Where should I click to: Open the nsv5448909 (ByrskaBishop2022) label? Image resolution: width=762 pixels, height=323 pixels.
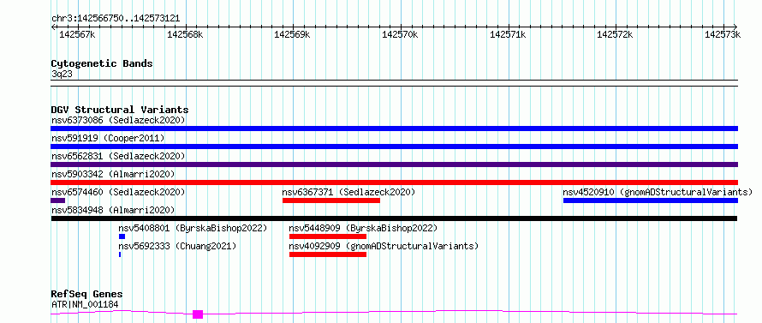pyautogui.click(x=363, y=228)
